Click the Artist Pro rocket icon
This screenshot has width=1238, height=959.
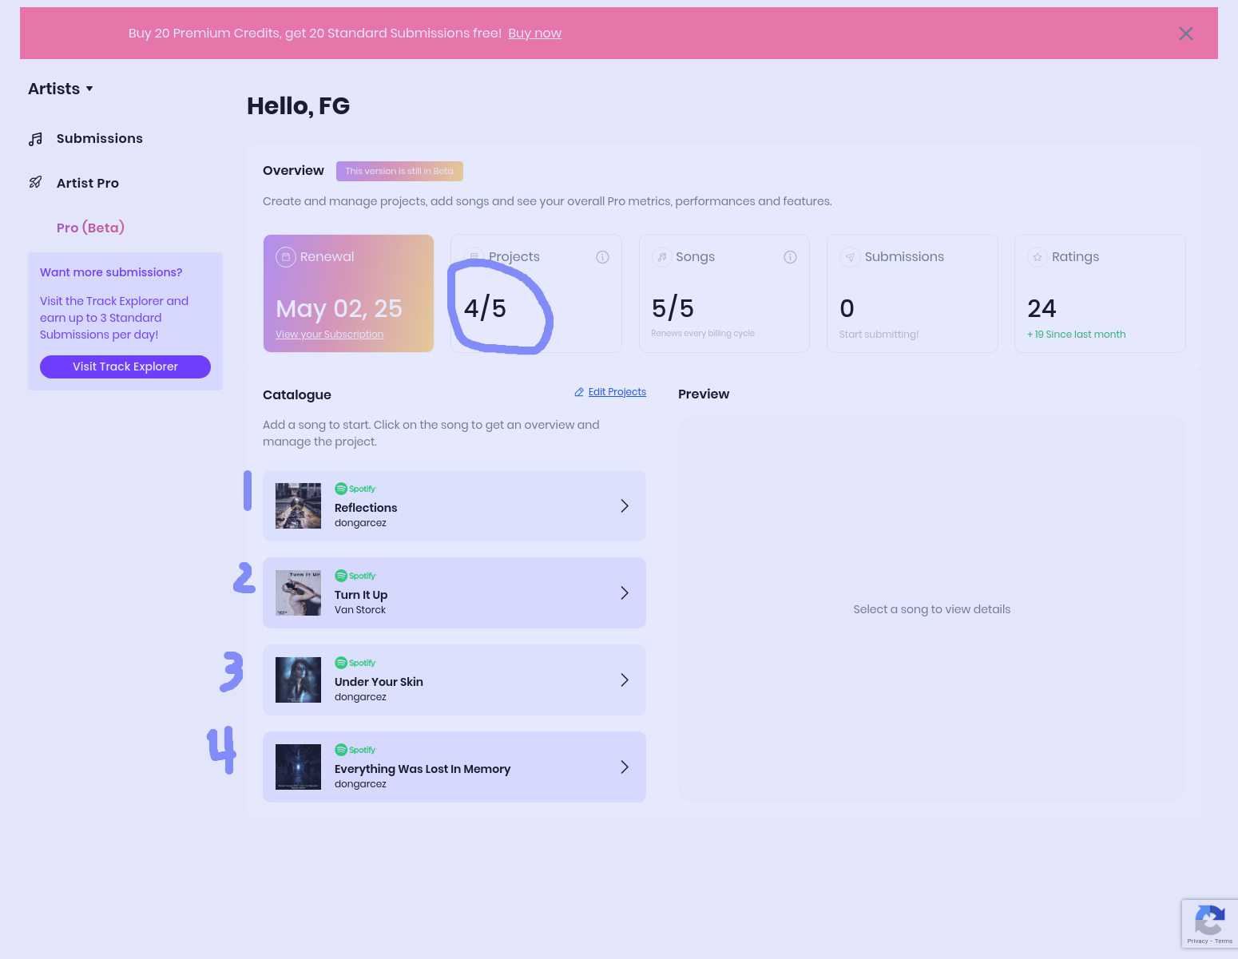click(35, 183)
